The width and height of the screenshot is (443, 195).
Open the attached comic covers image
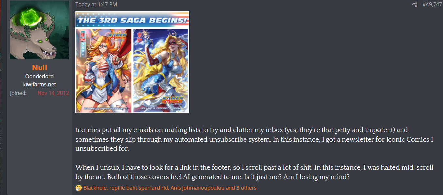(132, 62)
